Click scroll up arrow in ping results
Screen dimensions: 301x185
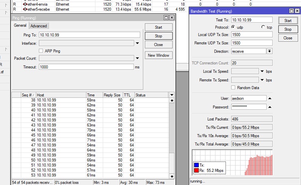[x=172, y=100]
